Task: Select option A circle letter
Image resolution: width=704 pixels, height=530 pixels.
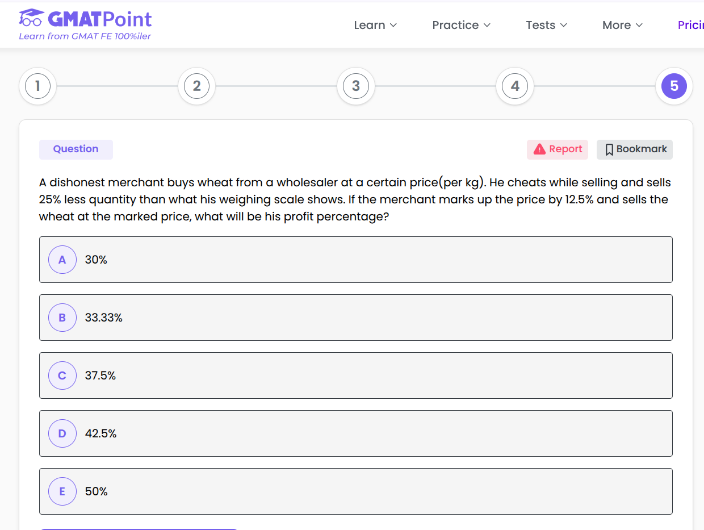Action: click(62, 260)
